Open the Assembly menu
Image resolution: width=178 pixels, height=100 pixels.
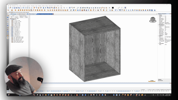coord(24,6)
